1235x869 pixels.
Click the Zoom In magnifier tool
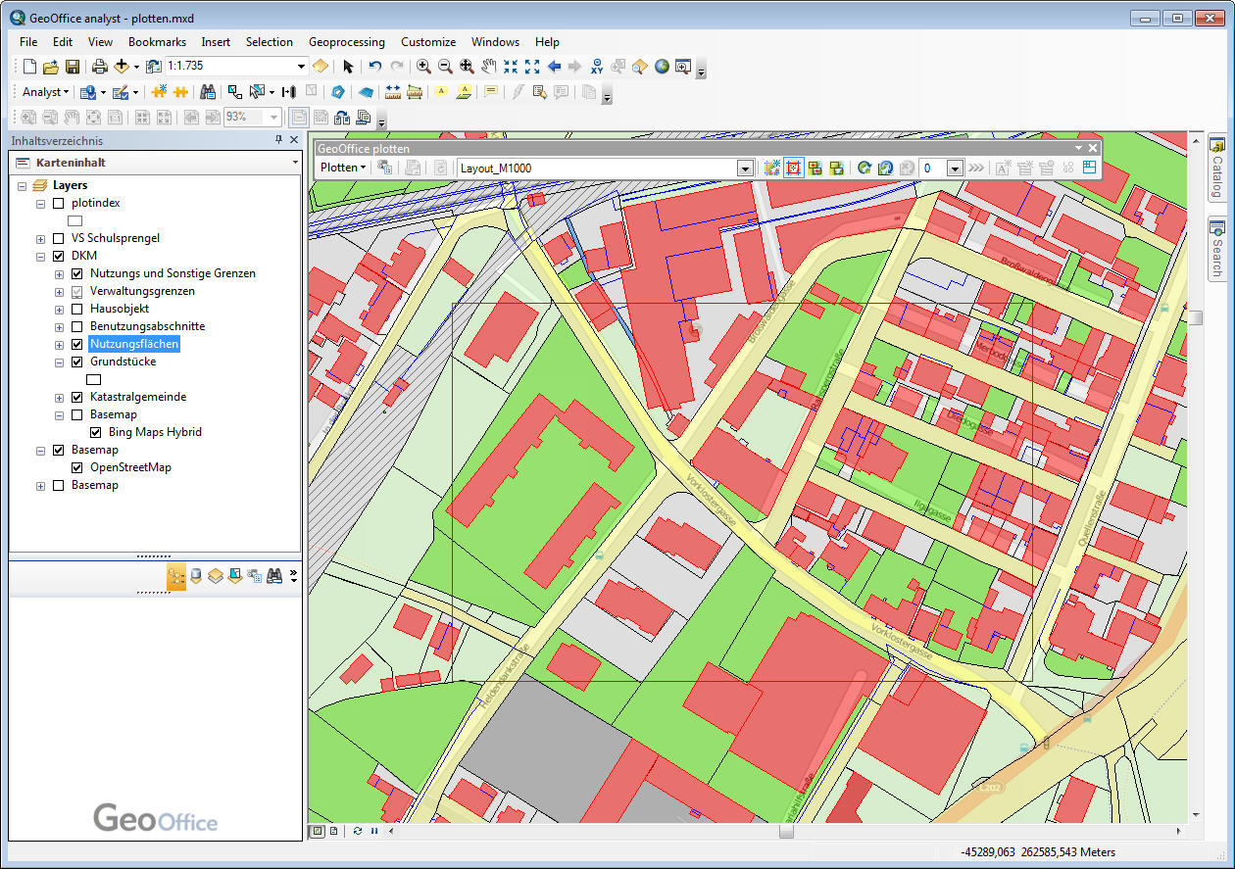423,67
